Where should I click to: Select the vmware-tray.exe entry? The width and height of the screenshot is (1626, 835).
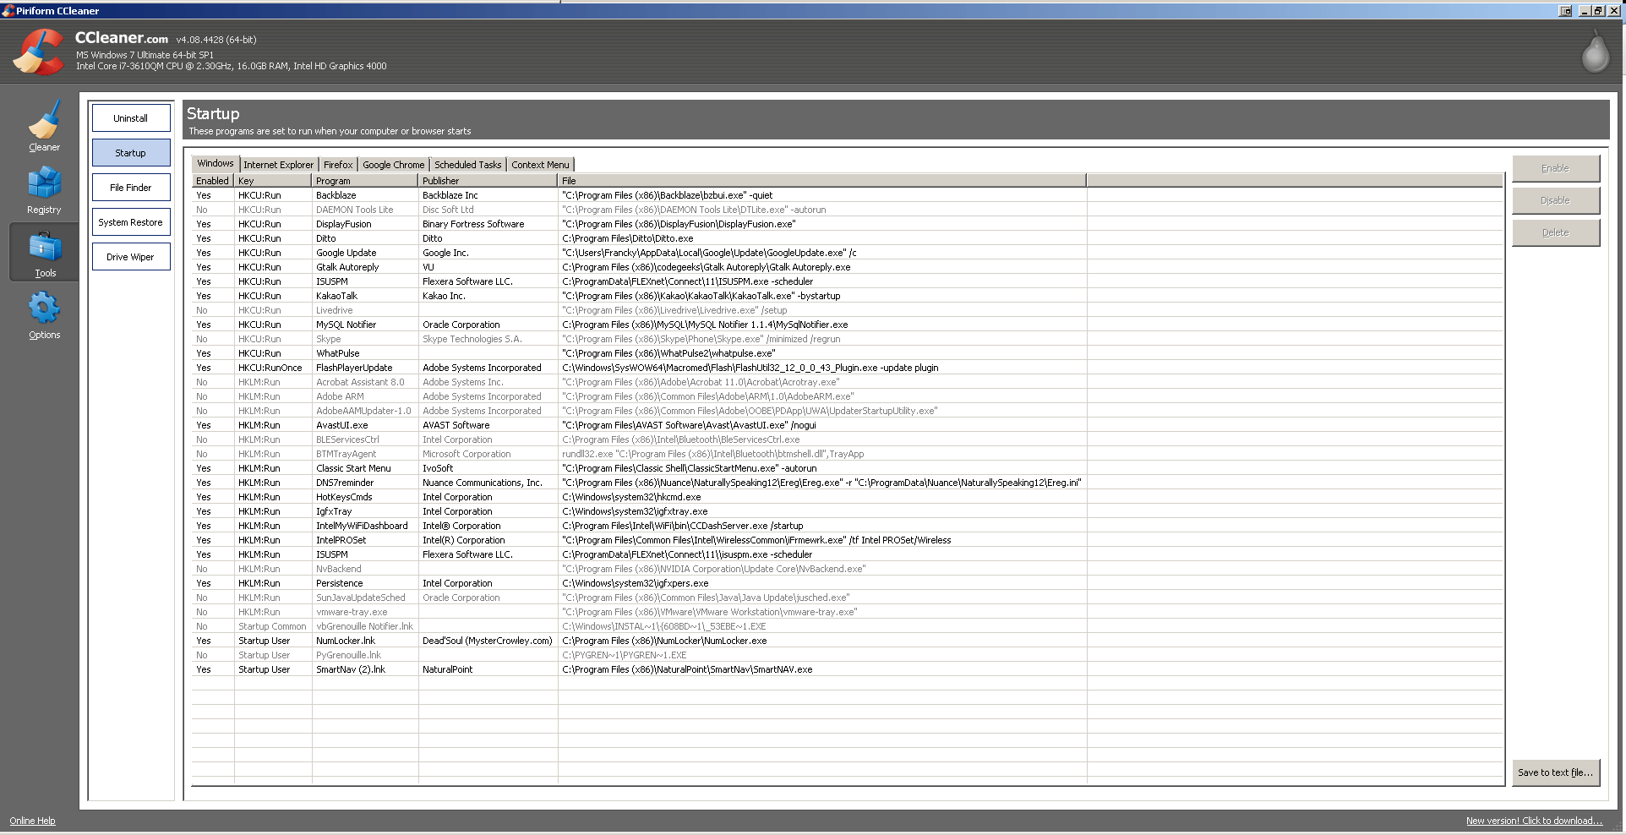coord(847,612)
